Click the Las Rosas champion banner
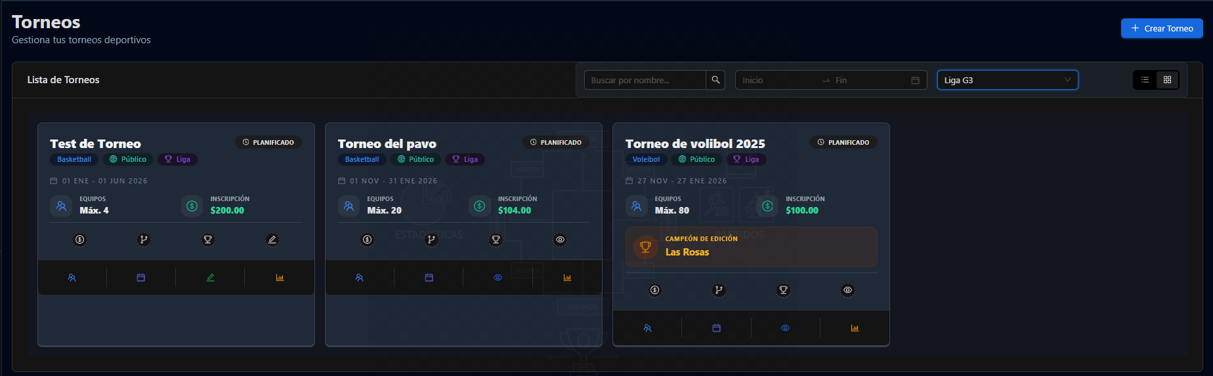The height and width of the screenshot is (376, 1213). pos(751,246)
